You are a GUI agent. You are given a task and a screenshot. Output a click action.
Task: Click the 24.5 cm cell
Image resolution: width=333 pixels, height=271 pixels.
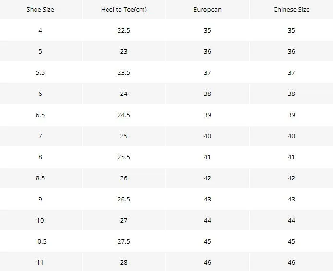pos(124,115)
